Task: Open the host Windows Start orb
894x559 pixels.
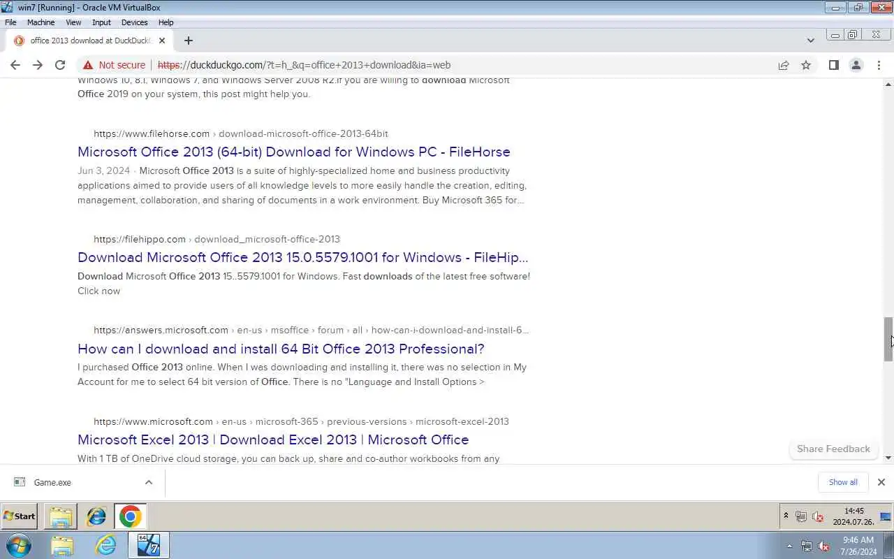Action: tap(18, 545)
